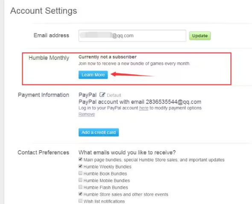Click 'What emails would you like to receive?'

click(127, 152)
